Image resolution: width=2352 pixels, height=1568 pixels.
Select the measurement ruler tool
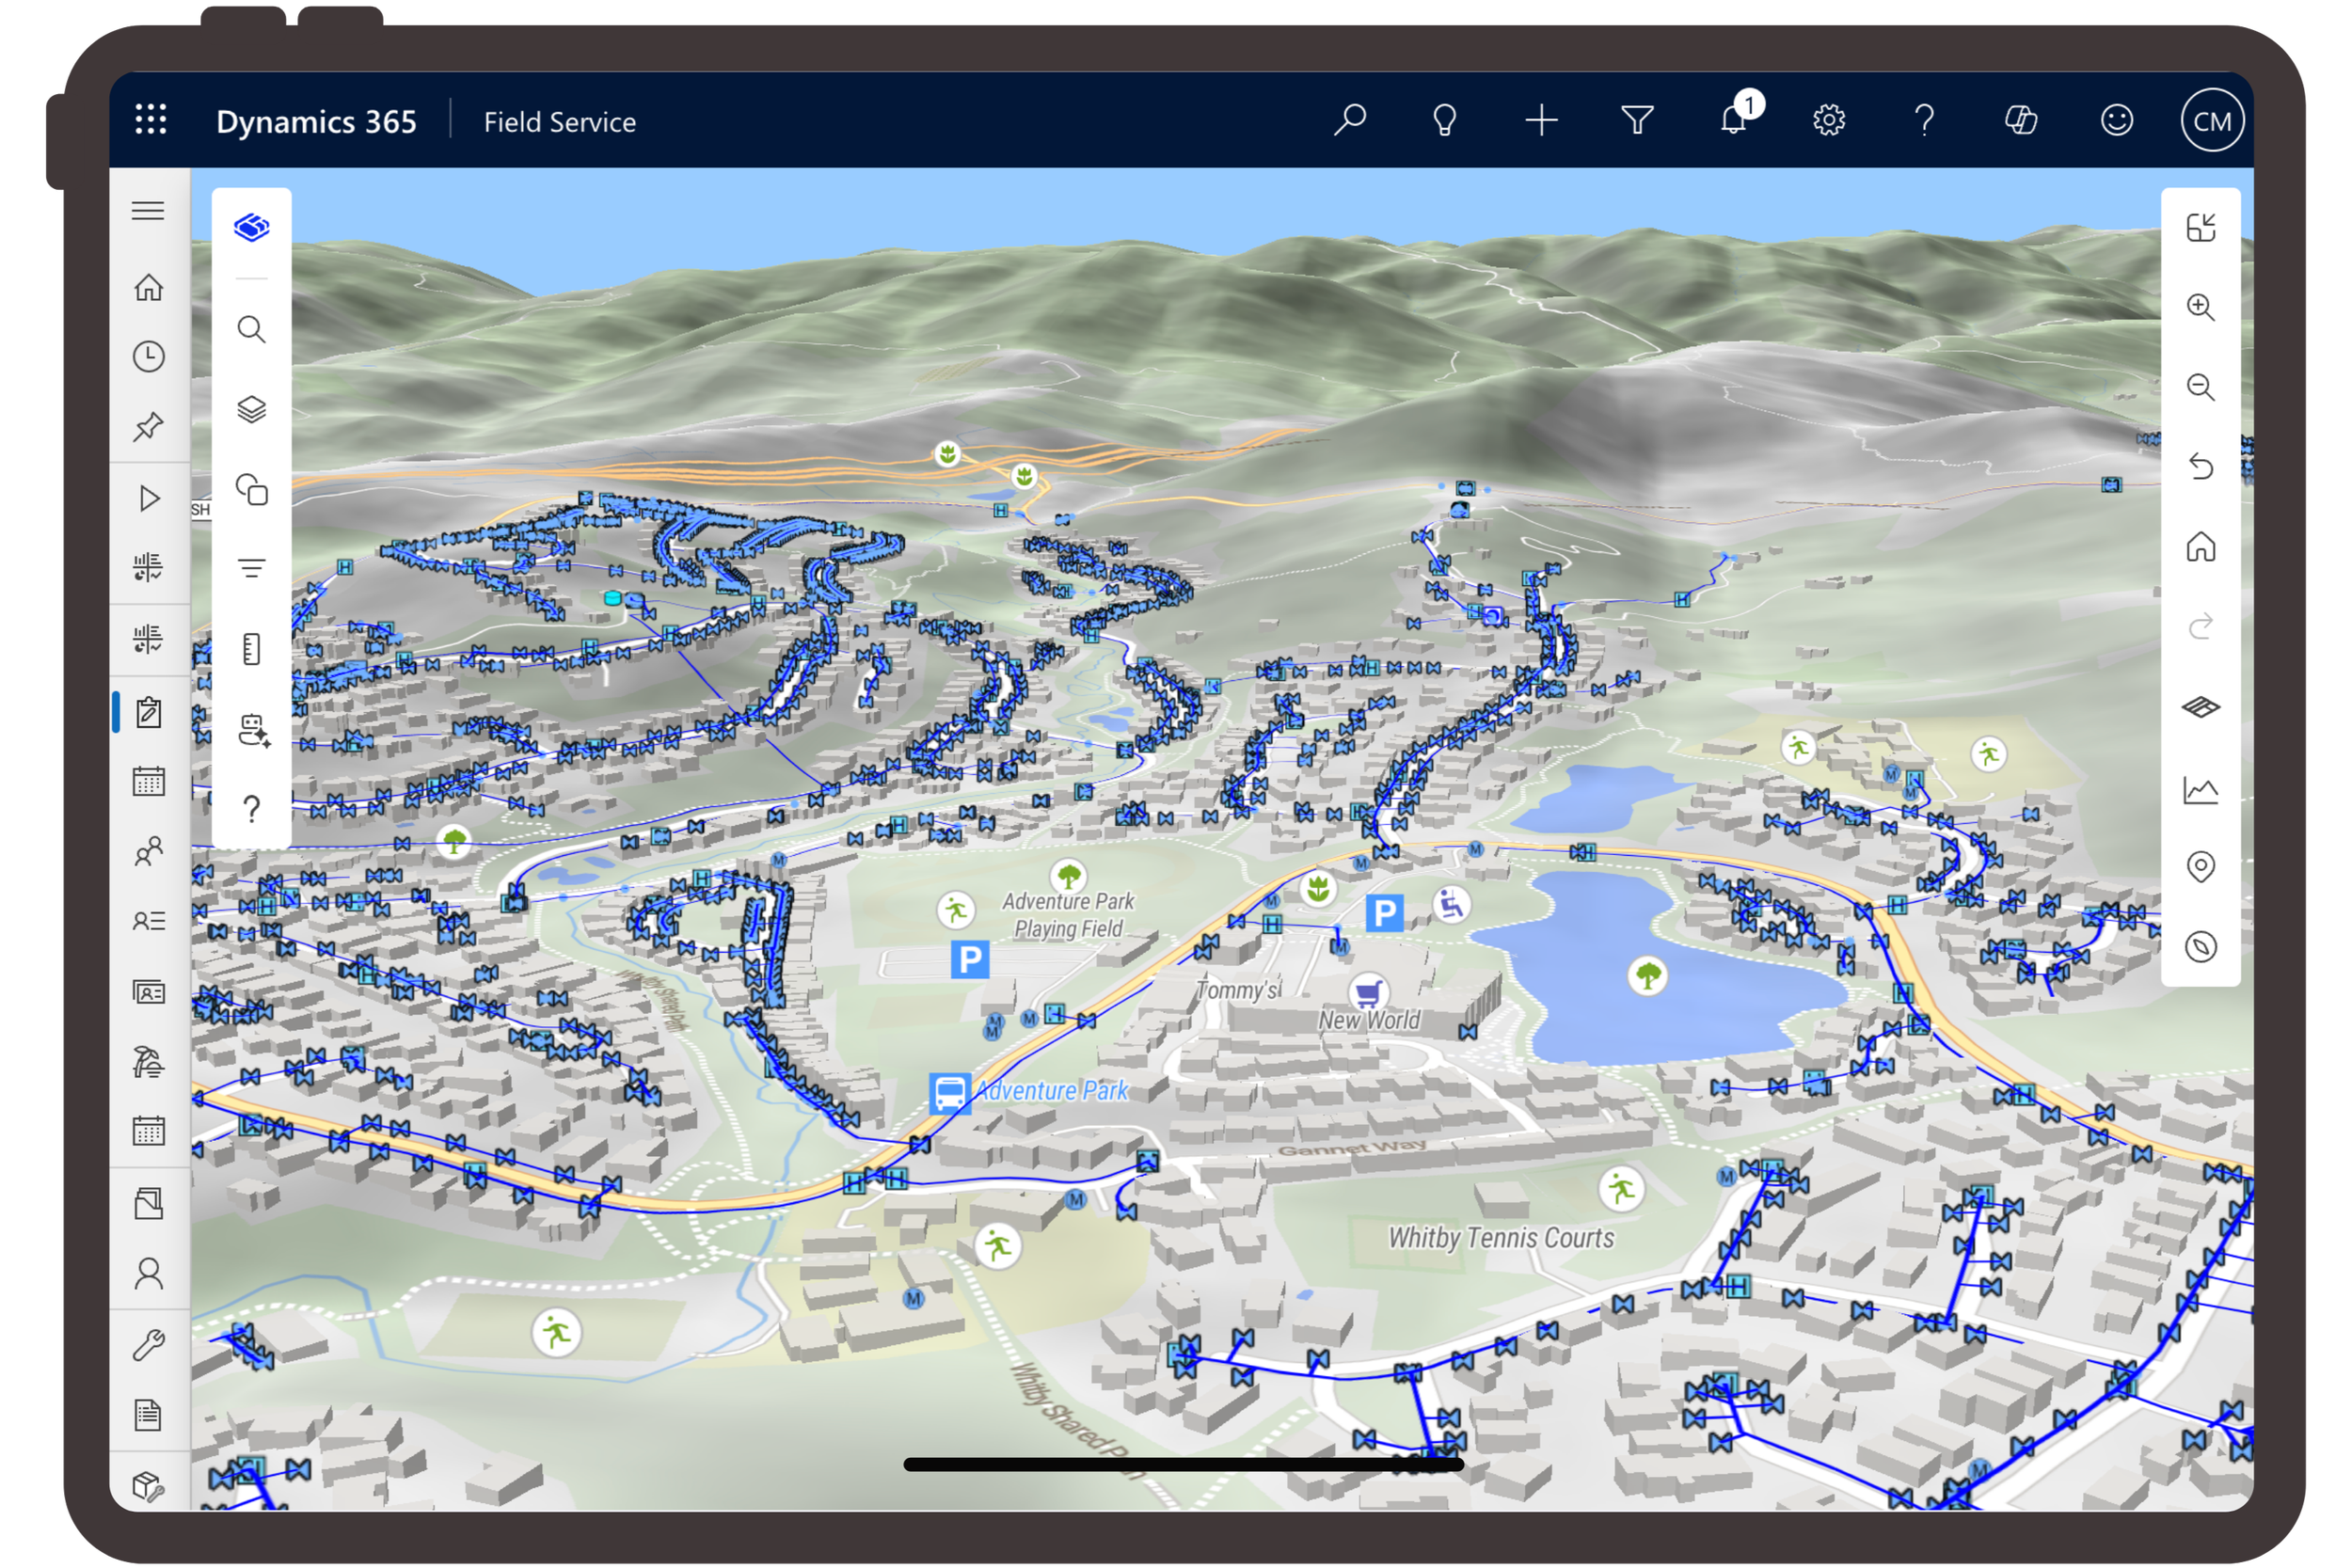[x=251, y=650]
